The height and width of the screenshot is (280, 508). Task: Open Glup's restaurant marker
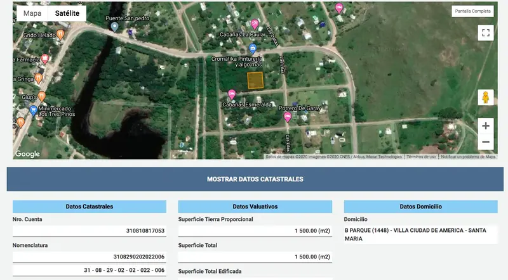tap(41, 96)
